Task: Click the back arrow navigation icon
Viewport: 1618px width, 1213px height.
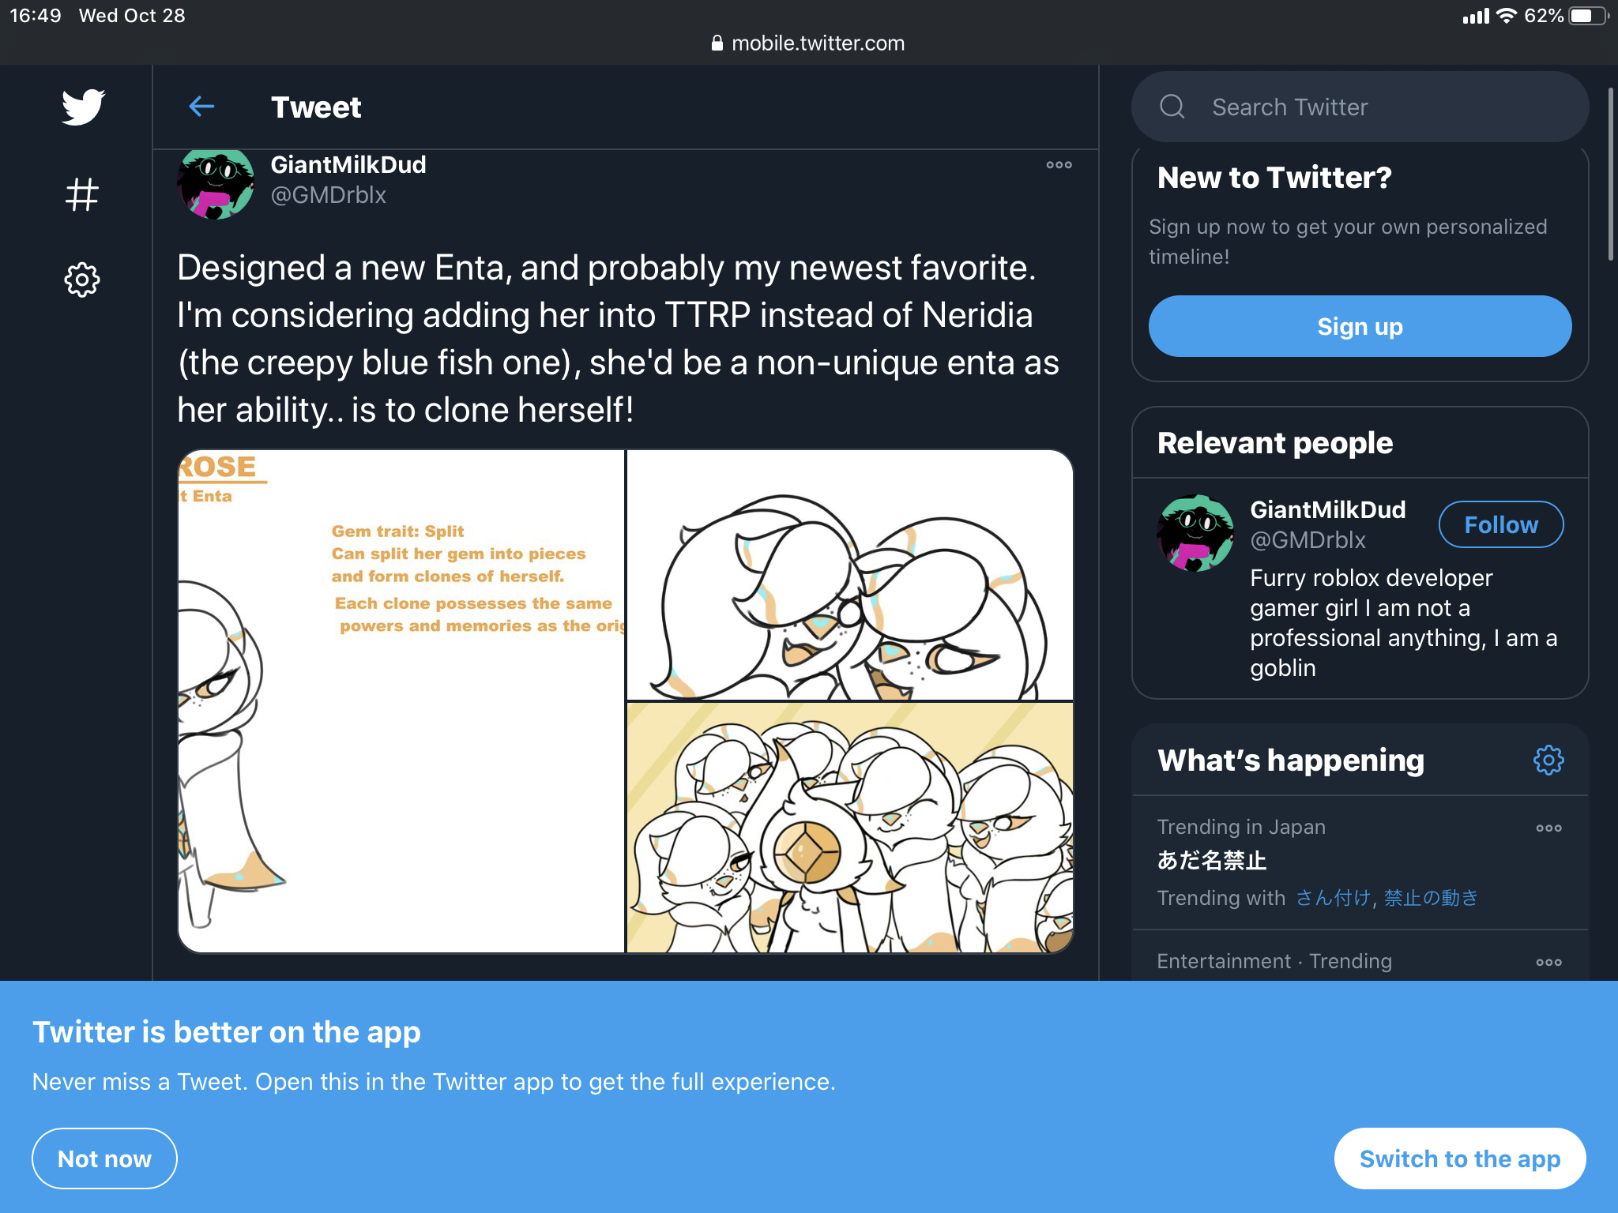Action: 200,107
